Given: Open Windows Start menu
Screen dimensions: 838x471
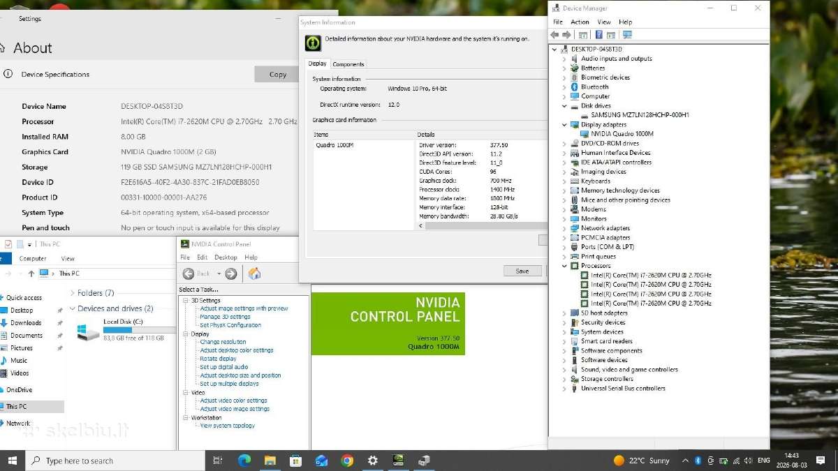Looking at the screenshot, I should coord(12,461).
